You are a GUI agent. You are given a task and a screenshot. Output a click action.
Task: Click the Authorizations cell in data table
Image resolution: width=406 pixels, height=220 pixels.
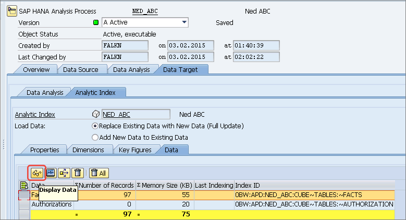pyautogui.click(x=52, y=204)
